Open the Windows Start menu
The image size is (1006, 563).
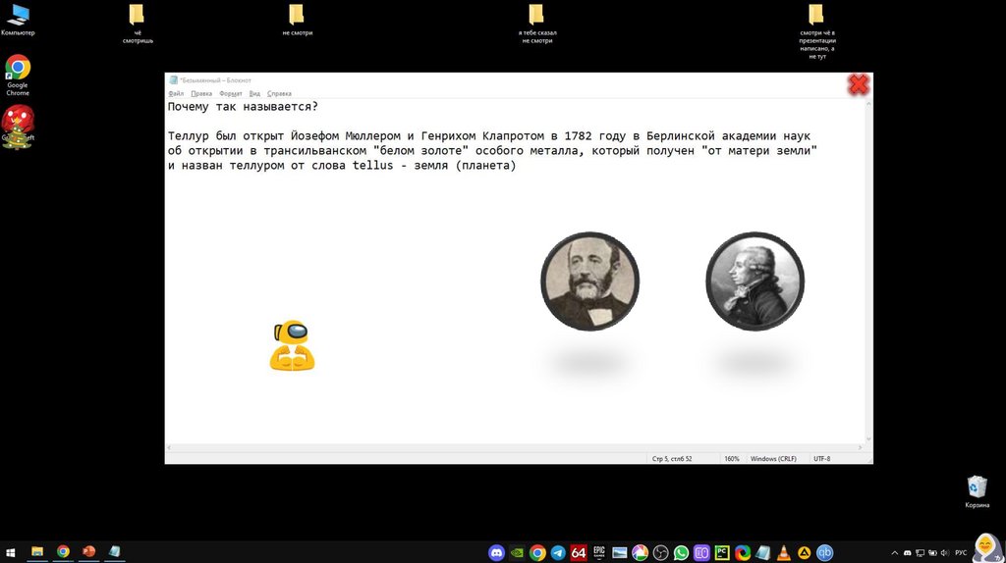point(12,552)
